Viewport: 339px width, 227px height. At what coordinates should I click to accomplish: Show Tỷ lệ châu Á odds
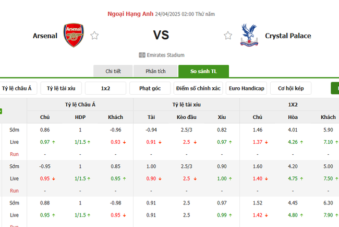pos(17,88)
